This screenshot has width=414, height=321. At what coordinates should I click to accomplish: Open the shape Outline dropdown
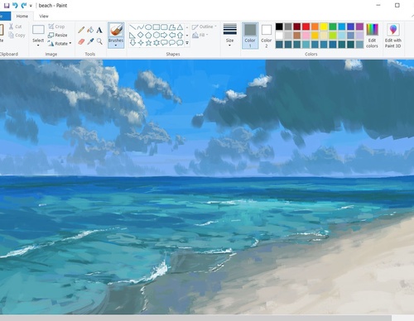tap(205, 26)
